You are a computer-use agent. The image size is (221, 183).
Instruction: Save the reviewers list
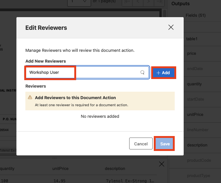[x=164, y=143]
